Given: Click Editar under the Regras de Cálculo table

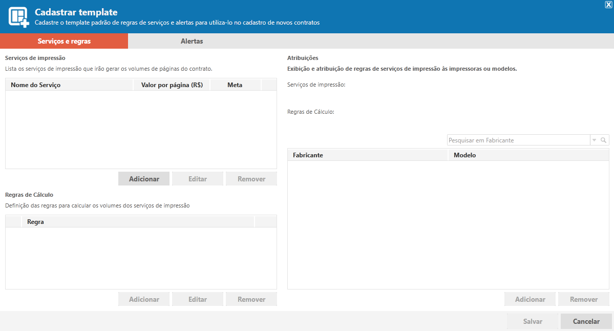Looking at the screenshot, I should (198, 299).
